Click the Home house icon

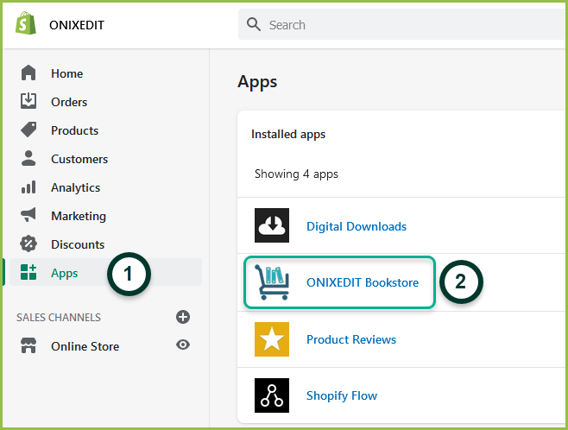pos(28,73)
